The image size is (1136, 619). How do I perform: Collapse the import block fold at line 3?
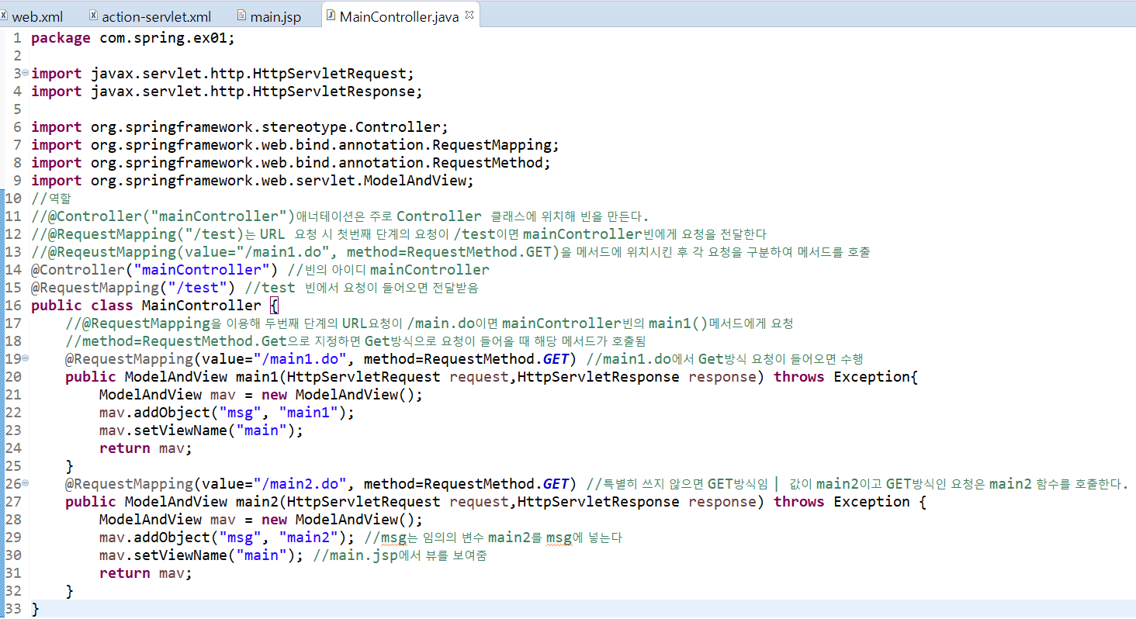[25, 73]
